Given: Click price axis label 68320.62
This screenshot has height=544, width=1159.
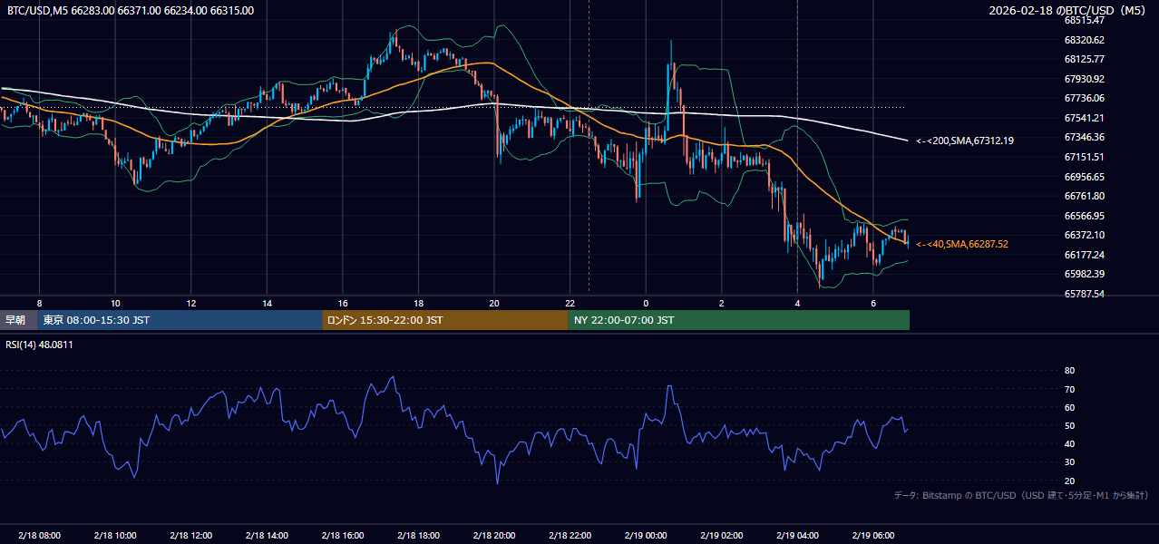Looking at the screenshot, I should click(1084, 40).
